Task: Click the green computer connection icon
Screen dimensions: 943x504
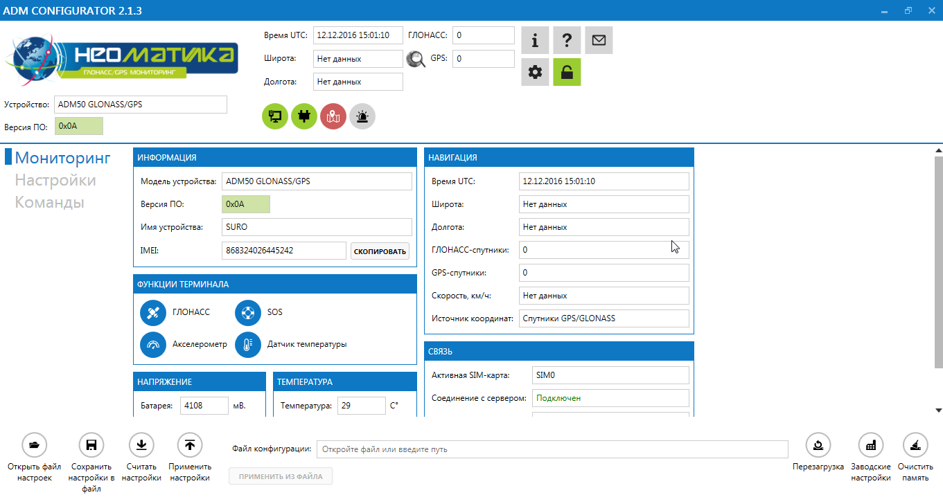Action: click(275, 116)
